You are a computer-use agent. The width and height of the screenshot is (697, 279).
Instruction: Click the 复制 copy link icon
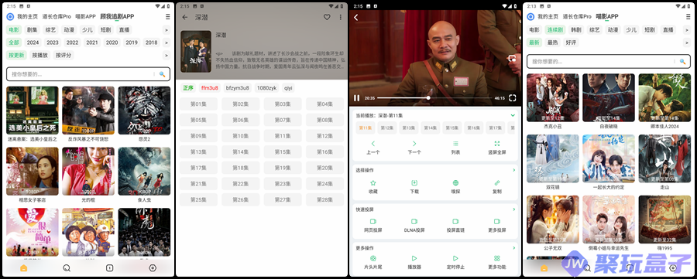tap(497, 182)
